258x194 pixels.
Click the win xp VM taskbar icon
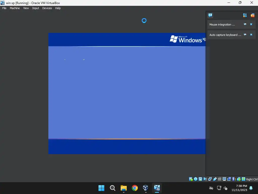pyautogui.click(x=157, y=188)
